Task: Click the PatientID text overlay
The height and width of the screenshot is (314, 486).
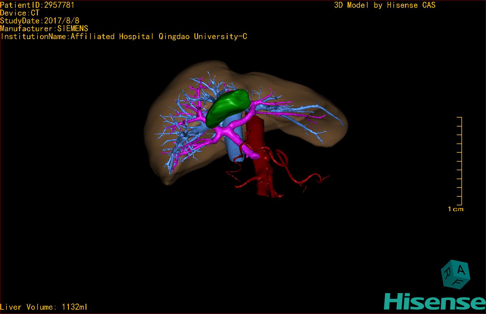Action: [x=37, y=5]
